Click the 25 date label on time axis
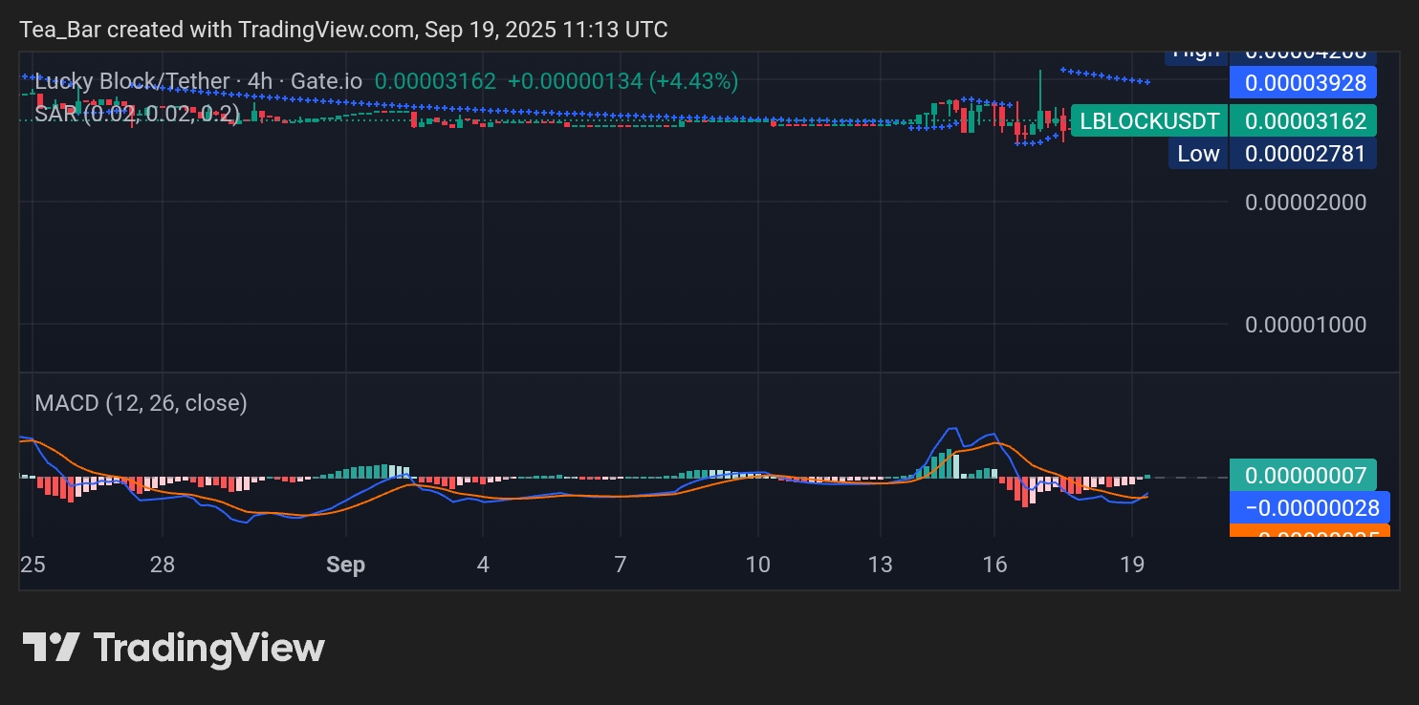 [x=33, y=565]
